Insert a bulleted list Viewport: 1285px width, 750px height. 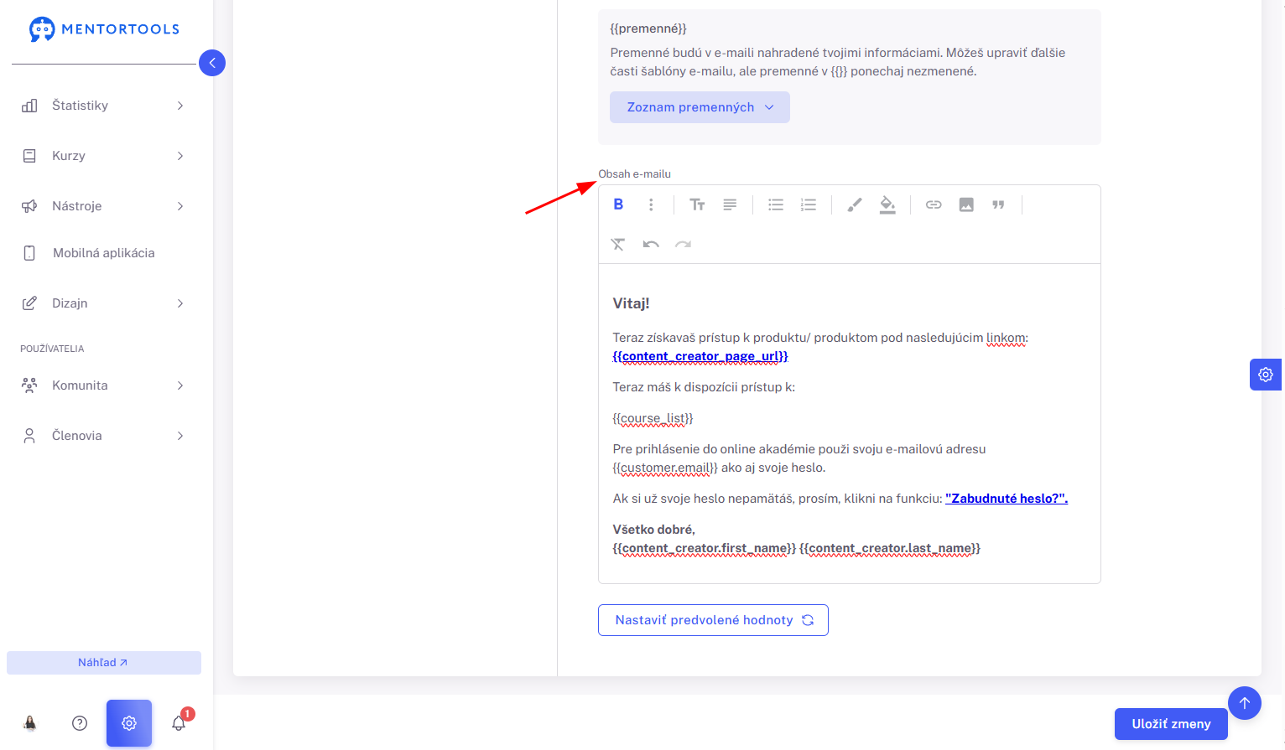(776, 204)
